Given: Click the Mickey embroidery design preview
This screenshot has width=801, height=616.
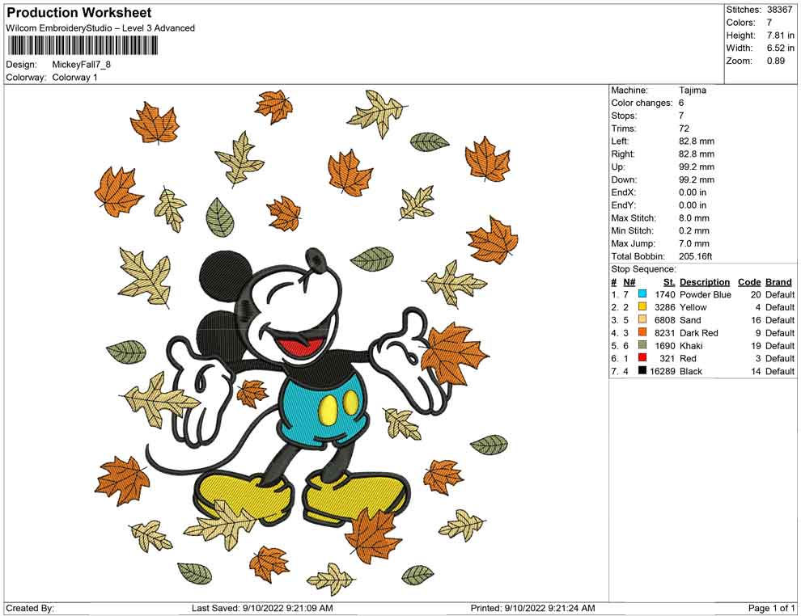Looking at the screenshot, I should [x=306, y=343].
